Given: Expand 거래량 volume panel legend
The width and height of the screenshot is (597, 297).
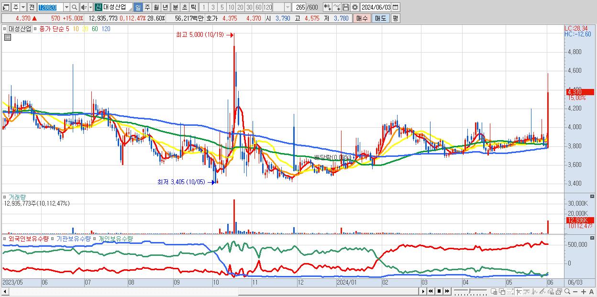Looking at the screenshot, I should coord(5,197).
